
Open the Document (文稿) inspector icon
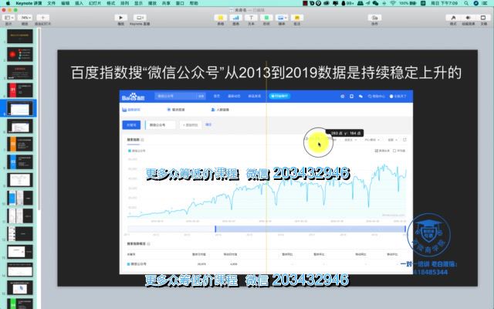pyautogui.click(x=483, y=18)
